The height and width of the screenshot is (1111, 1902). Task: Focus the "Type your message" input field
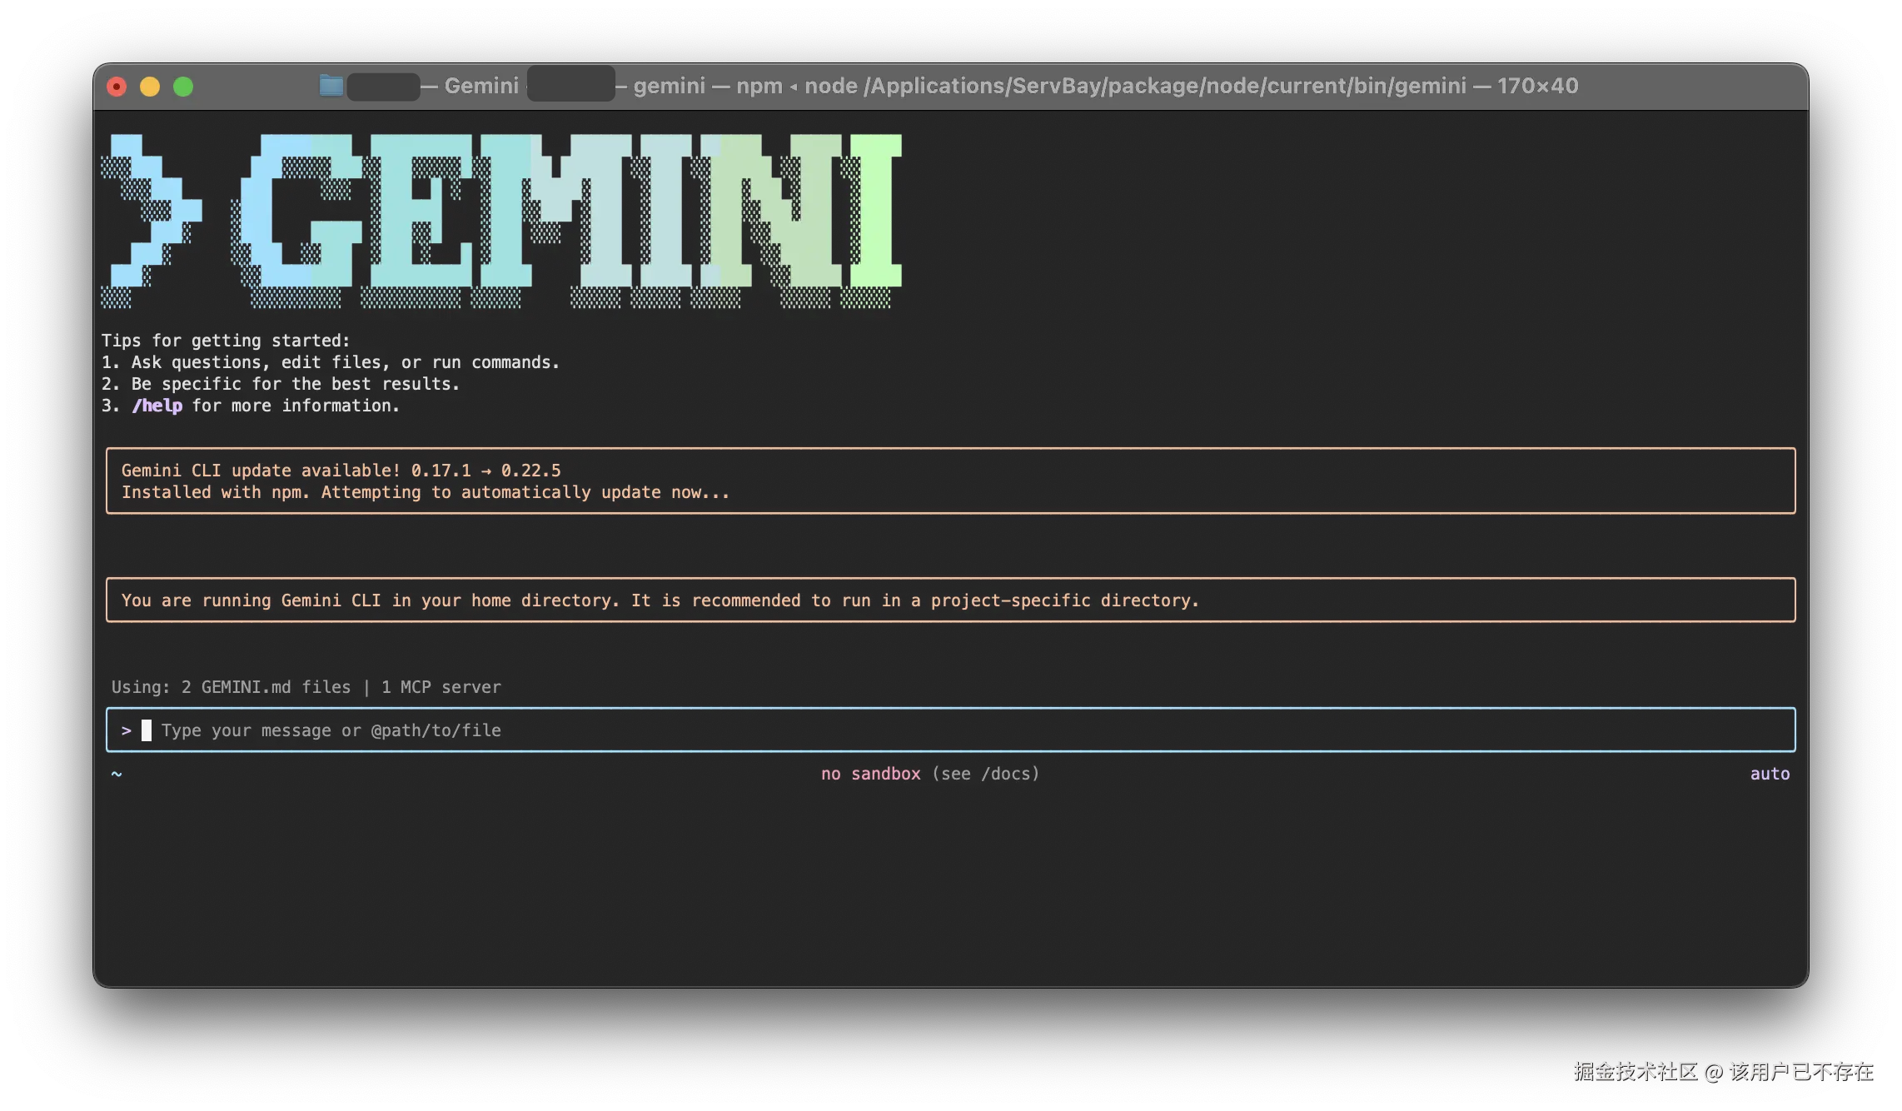(950, 730)
